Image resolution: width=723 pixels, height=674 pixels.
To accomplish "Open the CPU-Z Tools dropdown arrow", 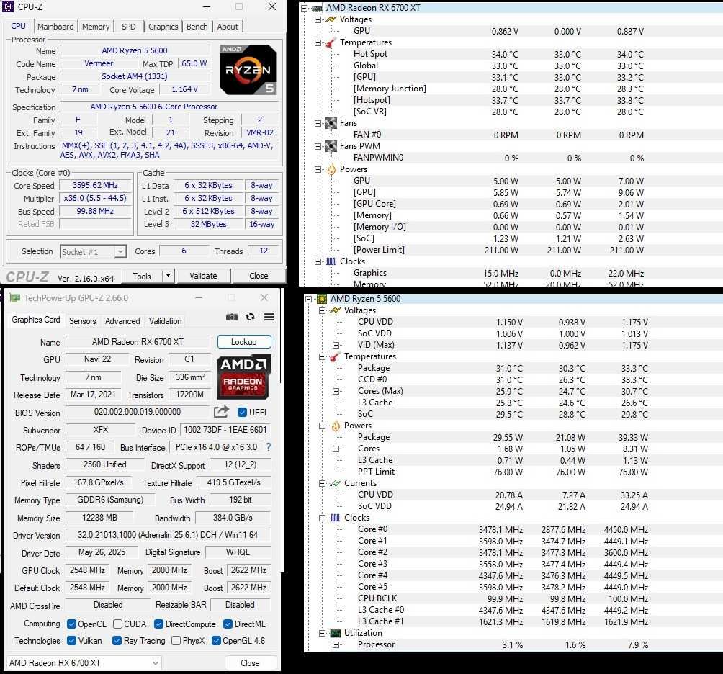I will coord(169,275).
